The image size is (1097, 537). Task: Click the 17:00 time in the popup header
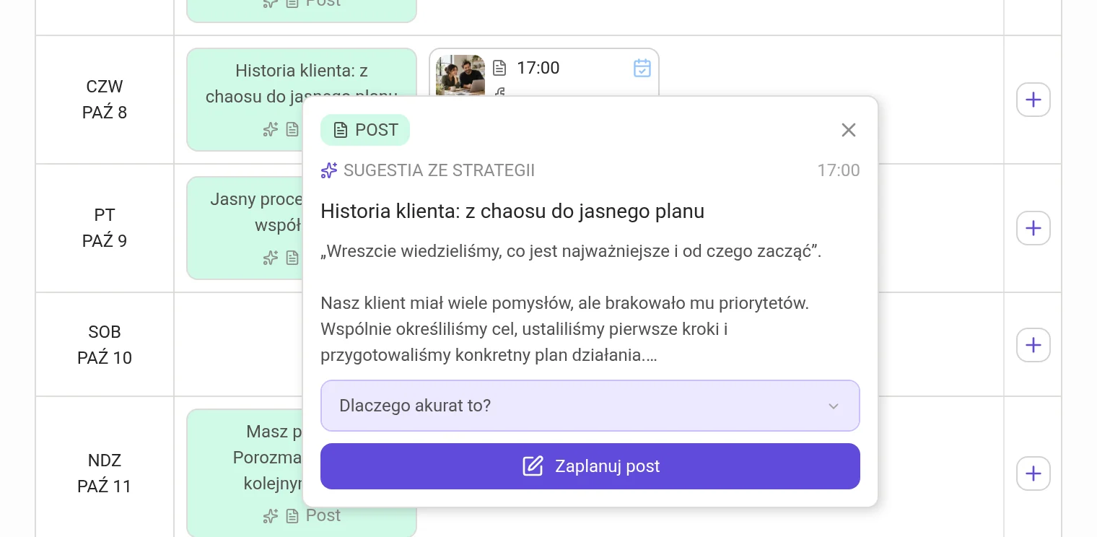[x=839, y=171]
